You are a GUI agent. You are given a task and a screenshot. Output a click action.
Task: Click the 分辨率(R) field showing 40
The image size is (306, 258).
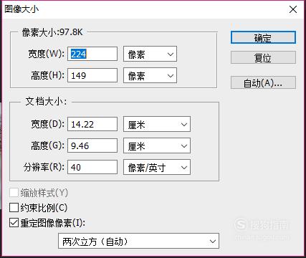[x=92, y=167]
